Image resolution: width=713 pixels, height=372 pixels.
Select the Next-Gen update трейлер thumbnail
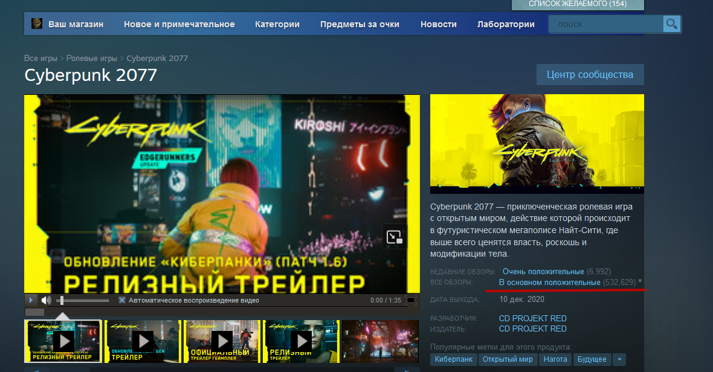click(x=143, y=341)
